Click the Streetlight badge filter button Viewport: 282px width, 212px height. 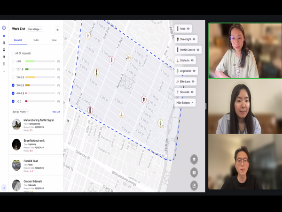click(x=186, y=39)
